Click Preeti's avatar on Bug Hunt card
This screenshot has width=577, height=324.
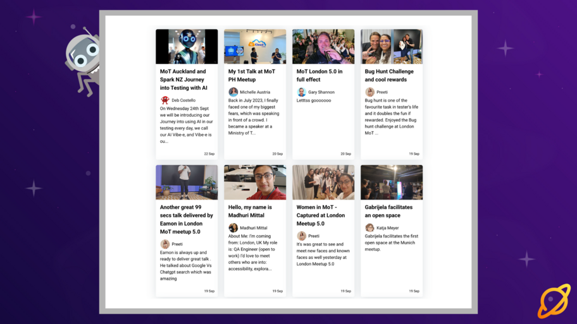369,92
